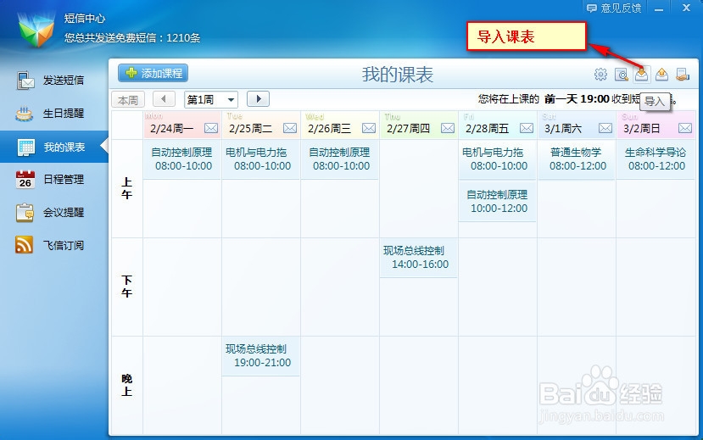This screenshot has height=440, width=703.
Task: Go to previous week with left arrow
Action: [x=164, y=98]
